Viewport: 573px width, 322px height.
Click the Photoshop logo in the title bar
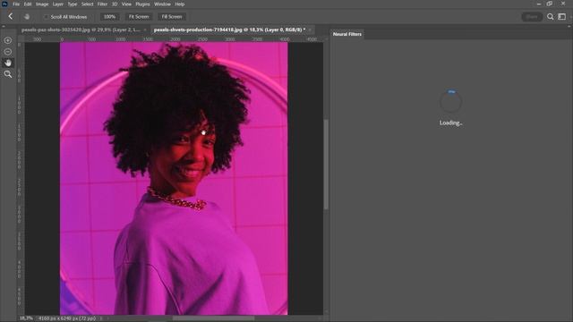pyautogui.click(x=4, y=4)
